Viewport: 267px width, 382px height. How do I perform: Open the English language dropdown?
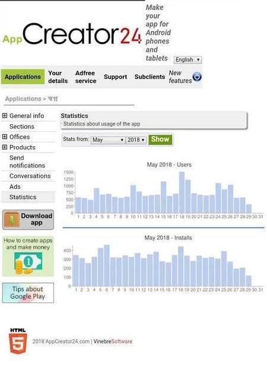(187, 59)
